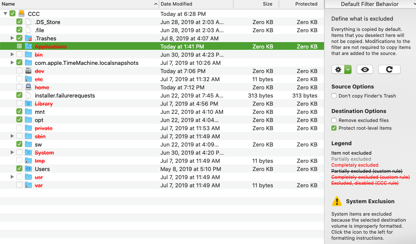
Task: Uncheck Protect root-level items
Action: point(334,128)
